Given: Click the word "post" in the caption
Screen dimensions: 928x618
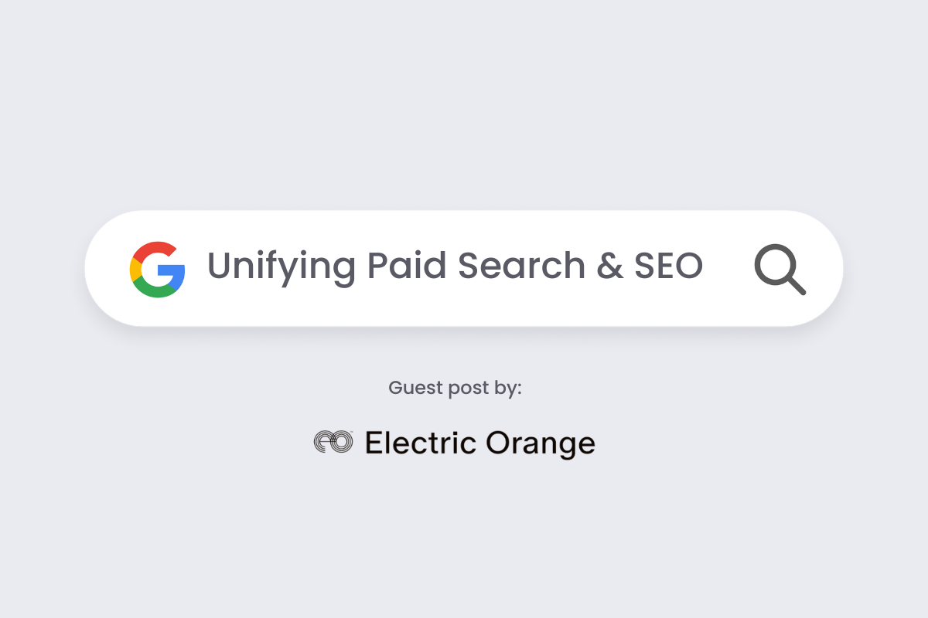Looking at the screenshot, I should [469, 389].
